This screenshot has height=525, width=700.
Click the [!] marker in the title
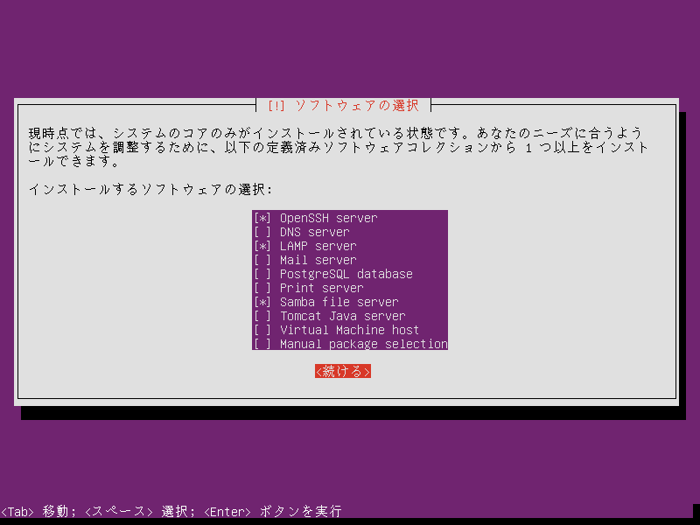point(276,106)
